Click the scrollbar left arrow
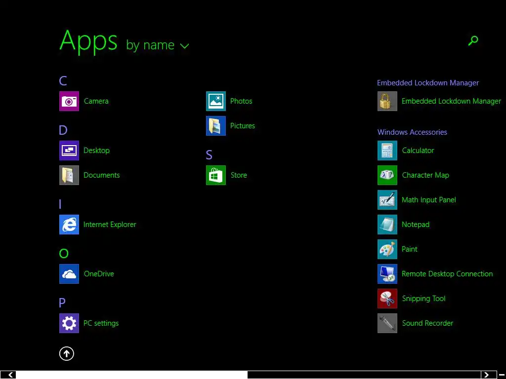This screenshot has height=379, width=506. click(x=8, y=375)
